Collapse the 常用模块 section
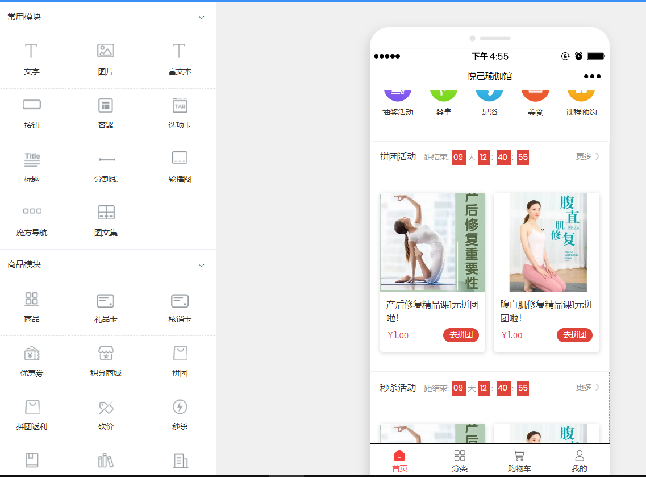 pyautogui.click(x=202, y=17)
